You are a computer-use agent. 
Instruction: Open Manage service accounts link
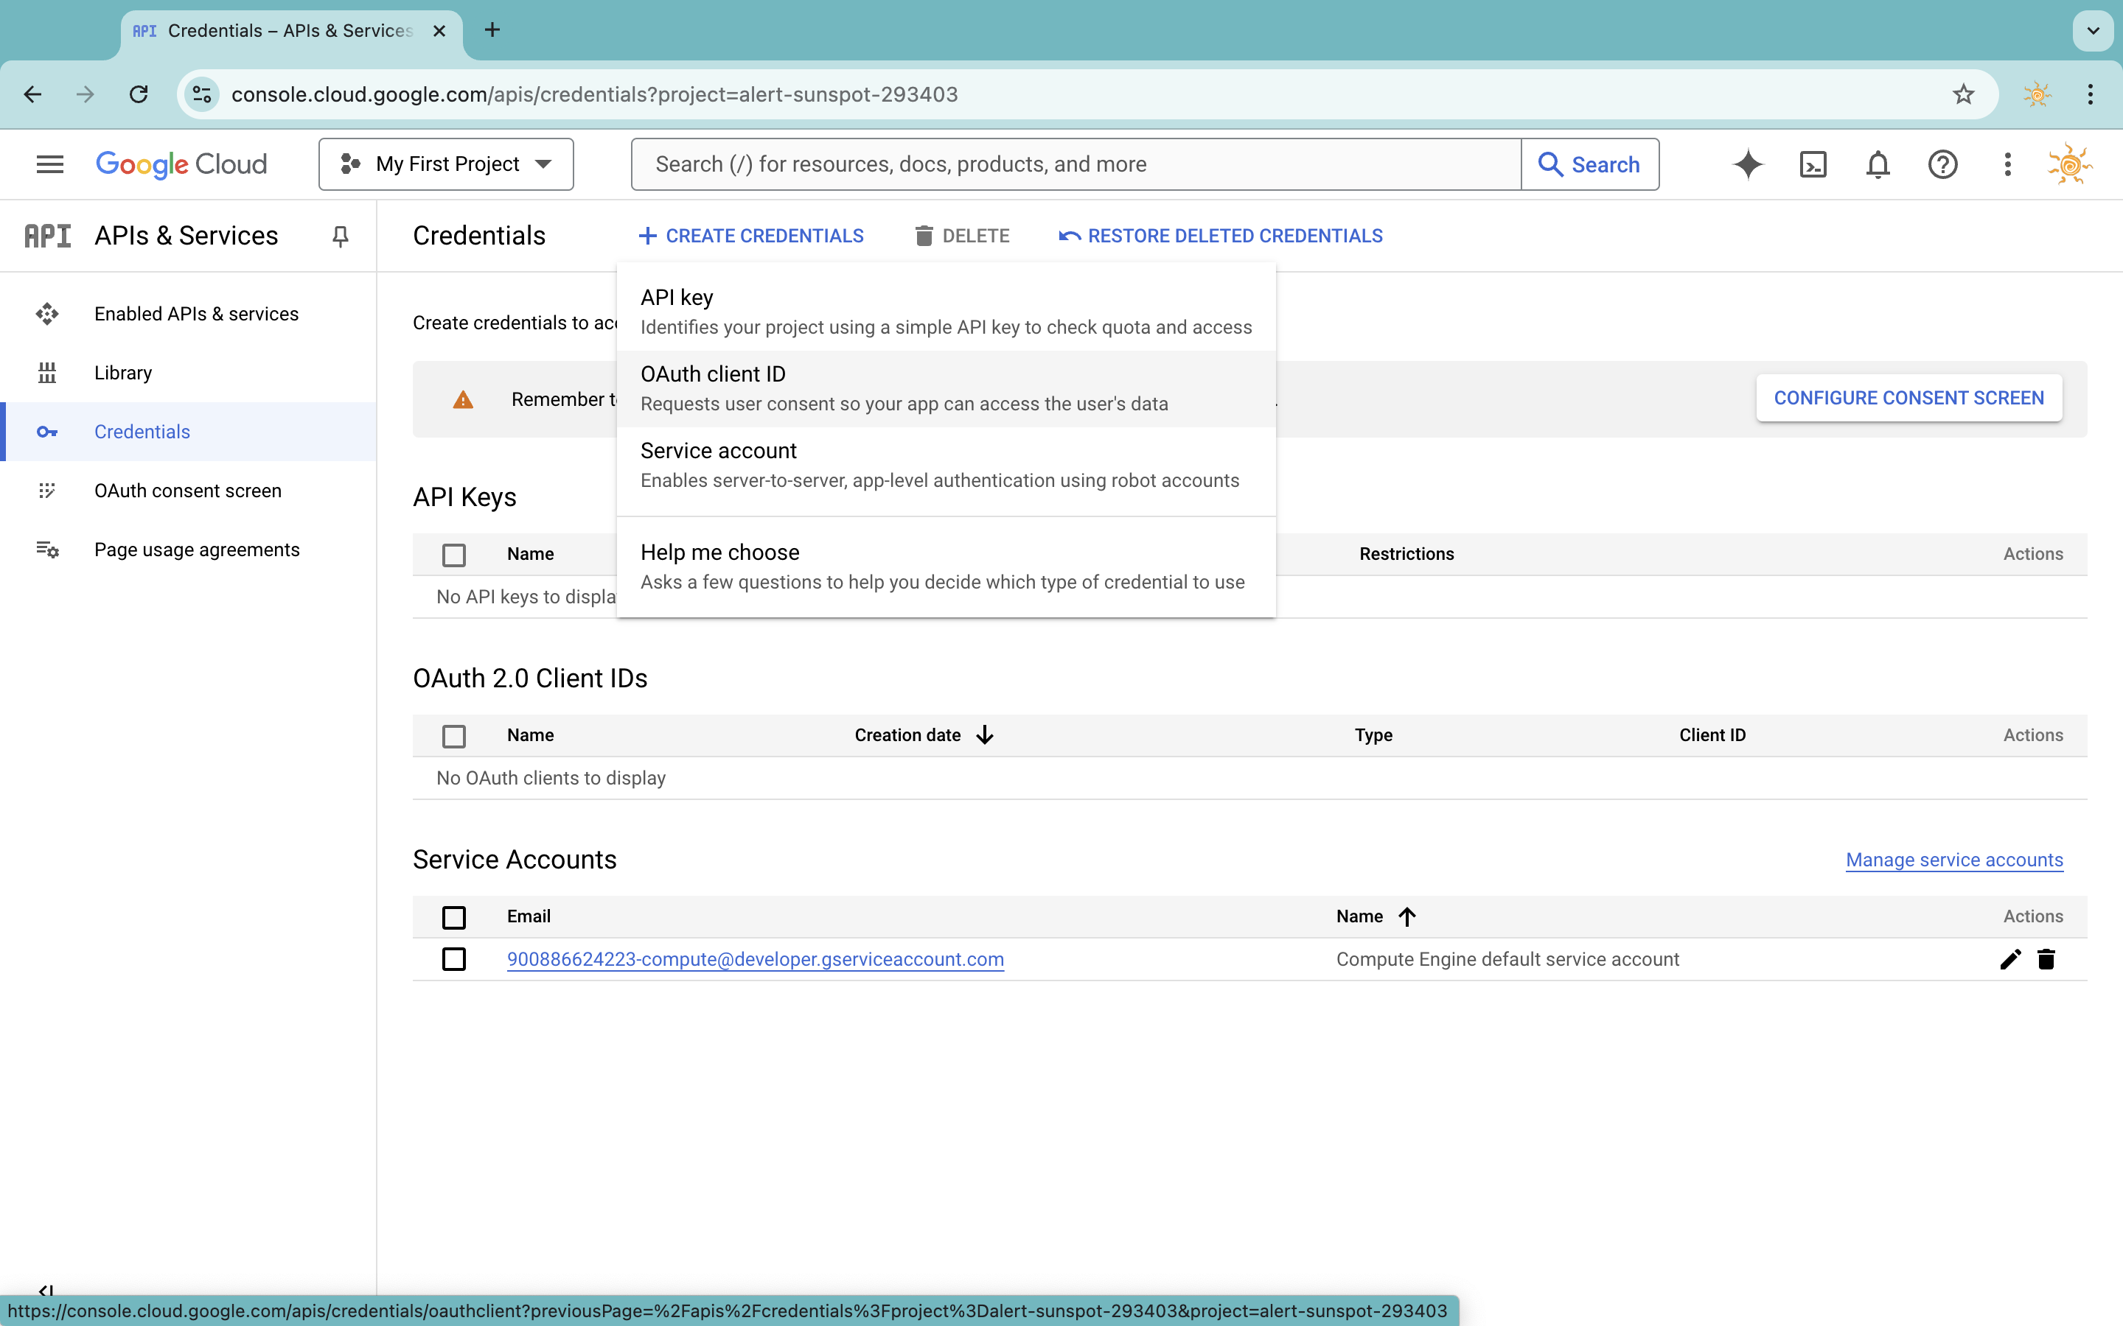(1953, 860)
